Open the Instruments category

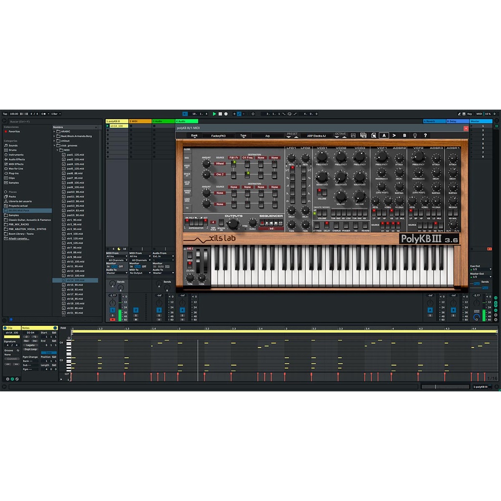16,155
